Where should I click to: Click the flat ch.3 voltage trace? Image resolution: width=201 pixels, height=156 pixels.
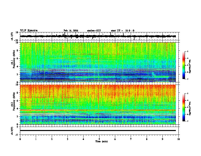[98, 131]
